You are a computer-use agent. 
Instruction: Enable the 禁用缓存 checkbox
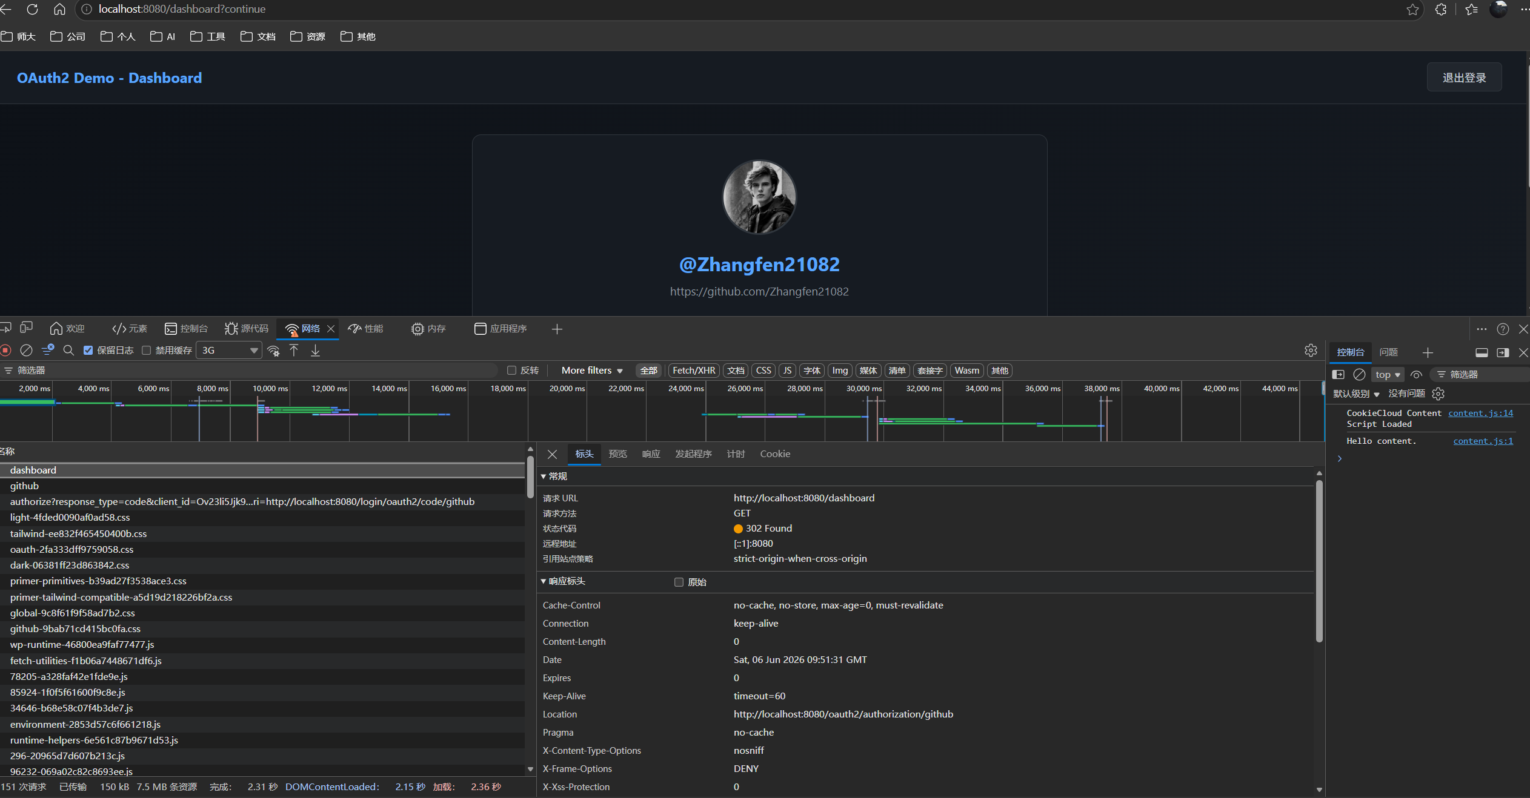pyautogui.click(x=146, y=351)
